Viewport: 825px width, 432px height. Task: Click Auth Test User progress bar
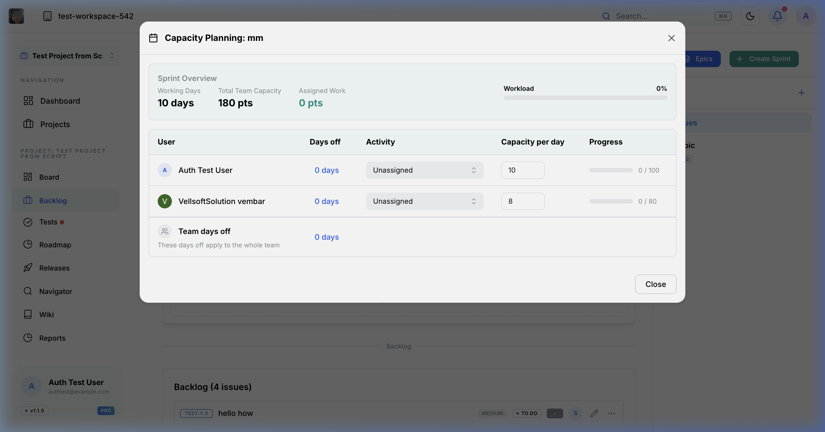tap(611, 170)
